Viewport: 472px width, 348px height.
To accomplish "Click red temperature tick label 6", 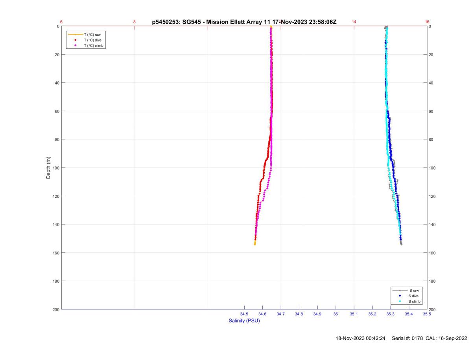I will (61, 22).
